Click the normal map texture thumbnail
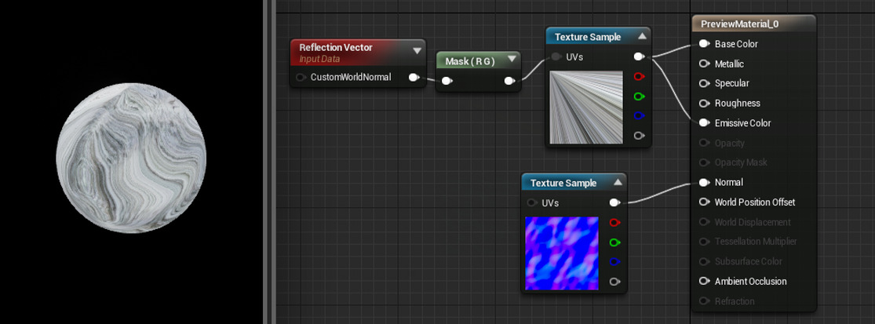875x324 pixels. pos(562,253)
